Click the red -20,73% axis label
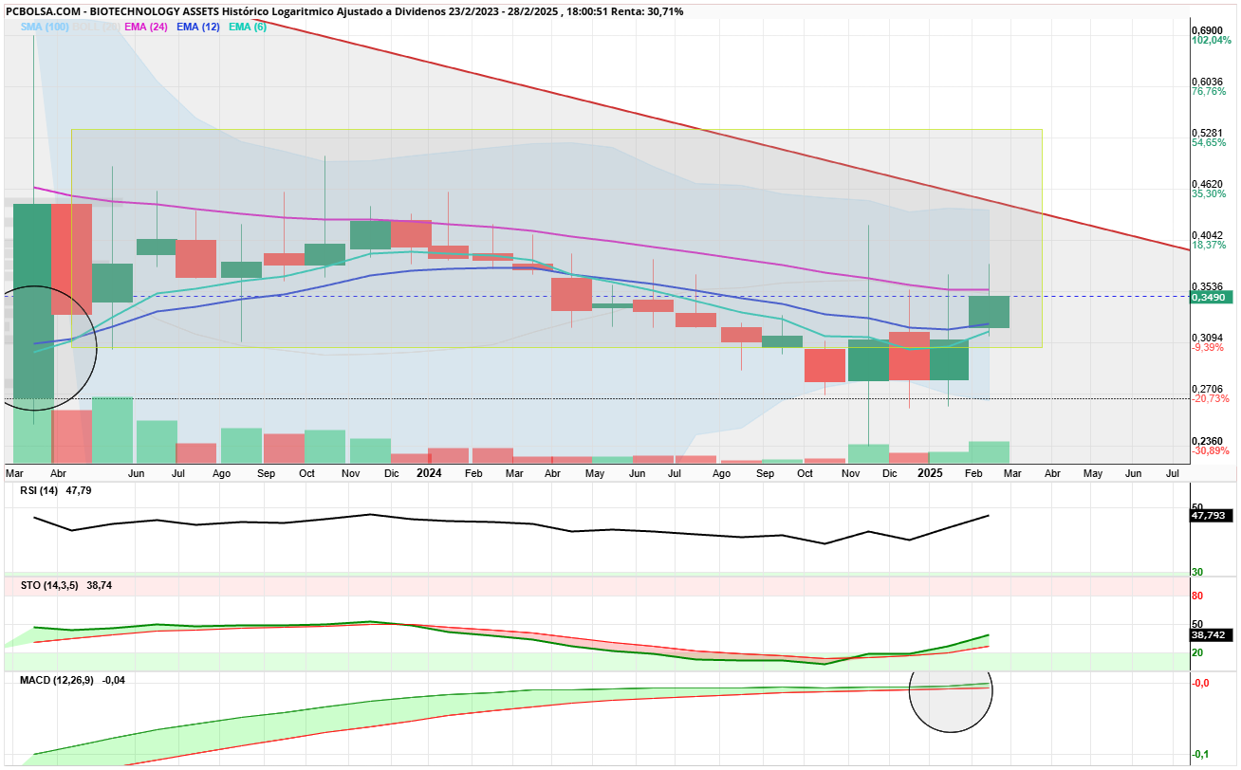The width and height of the screenshot is (1241, 770). pyautogui.click(x=1210, y=399)
